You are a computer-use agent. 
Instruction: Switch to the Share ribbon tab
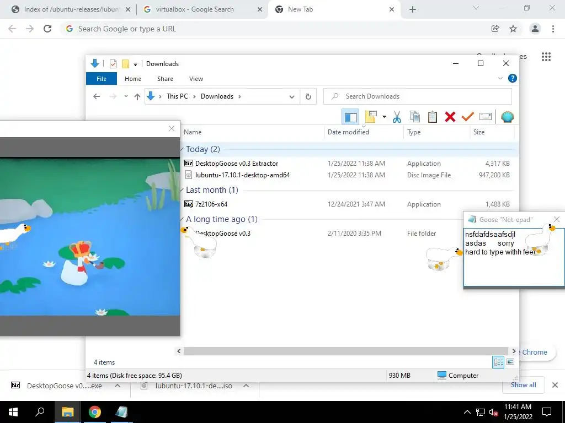click(x=165, y=78)
